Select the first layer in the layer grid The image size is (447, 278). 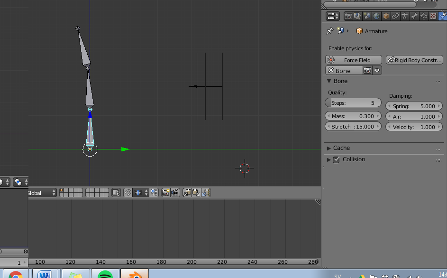tap(62, 191)
